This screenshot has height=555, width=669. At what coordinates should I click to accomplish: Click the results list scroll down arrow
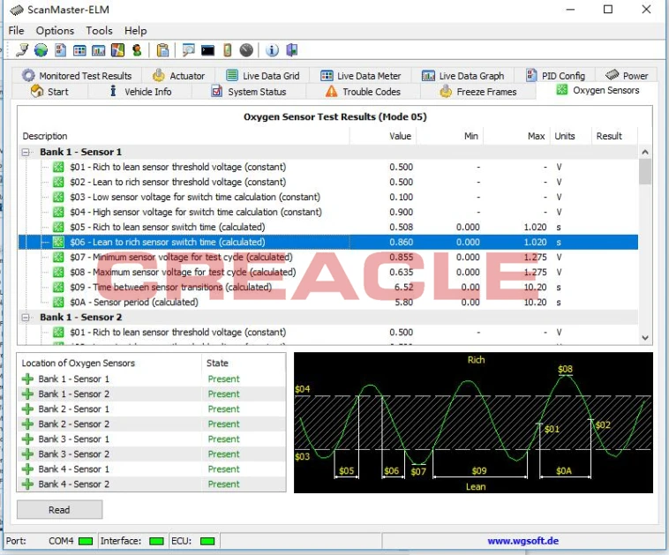[645, 338]
